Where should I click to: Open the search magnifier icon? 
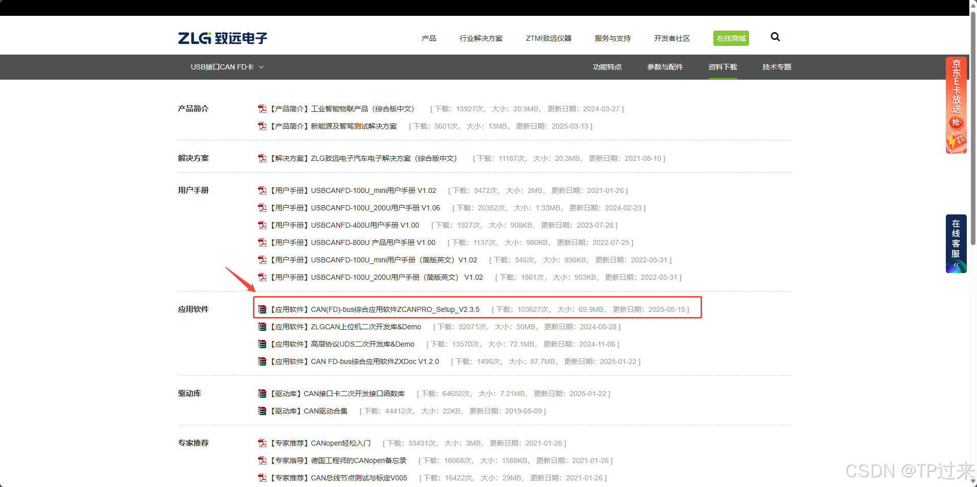point(775,37)
